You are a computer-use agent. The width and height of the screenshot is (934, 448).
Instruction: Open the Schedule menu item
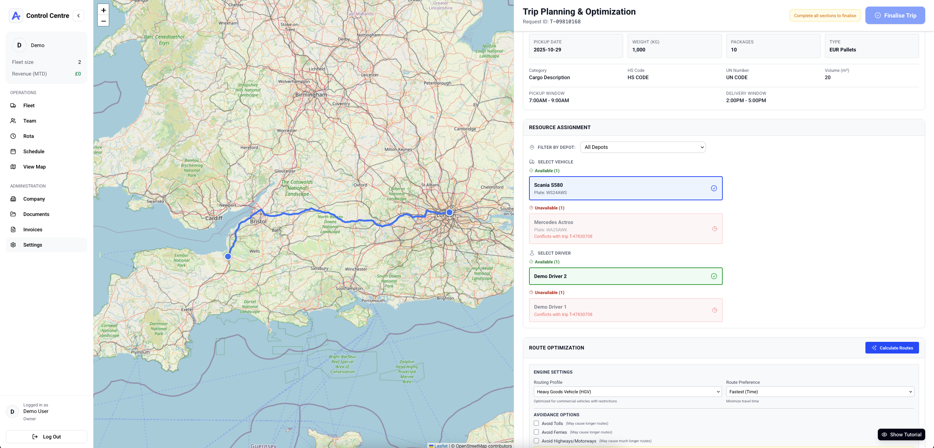coord(34,151)
